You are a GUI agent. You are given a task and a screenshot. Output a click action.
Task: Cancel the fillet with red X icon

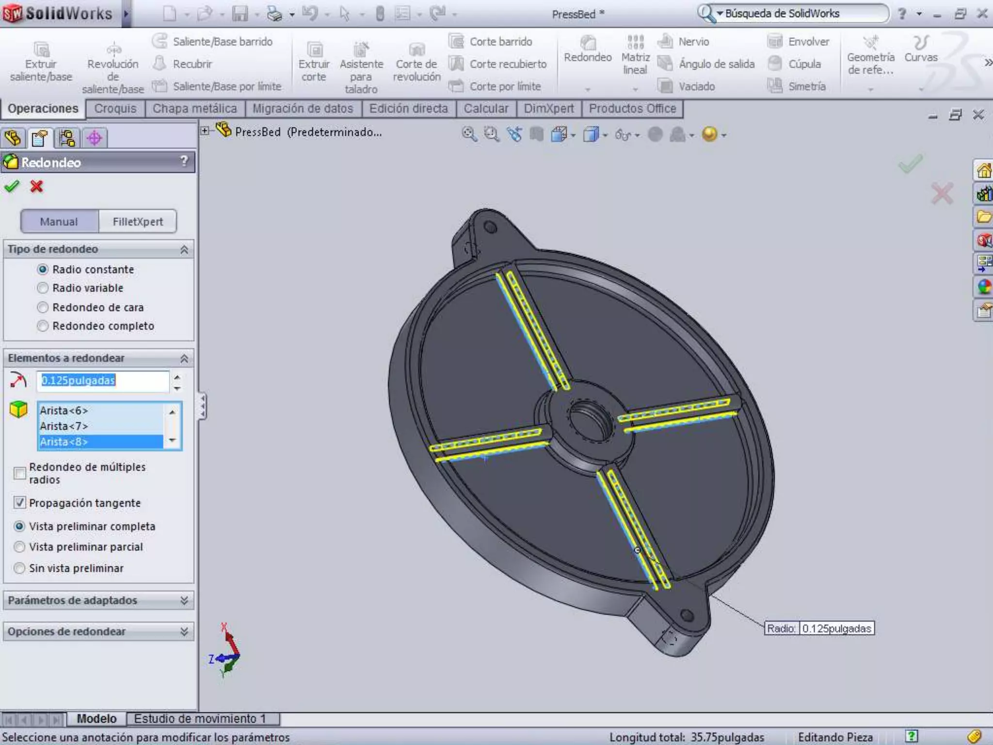36,186
